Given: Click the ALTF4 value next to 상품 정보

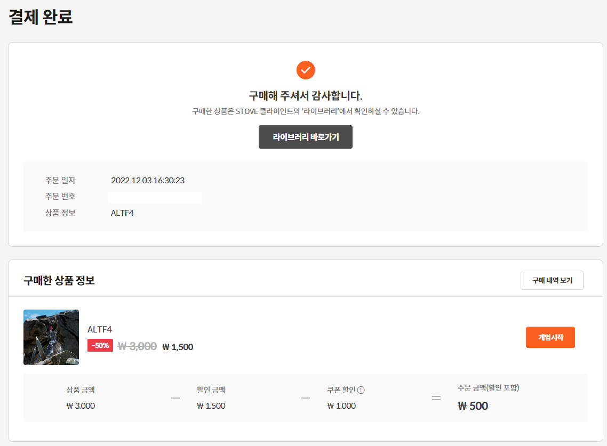Looking at the screenshot, I should click(122, 213).
